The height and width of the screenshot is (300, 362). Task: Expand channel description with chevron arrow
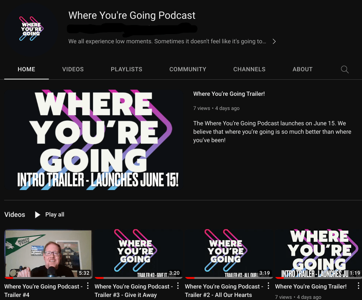point(274,41)
